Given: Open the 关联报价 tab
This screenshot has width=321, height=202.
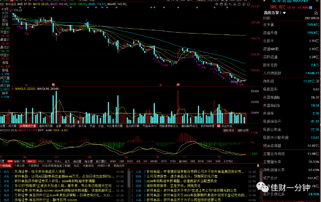Looking at the screenshot, I should (88, 166).
